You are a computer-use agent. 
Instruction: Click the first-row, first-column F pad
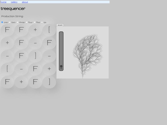7,30
